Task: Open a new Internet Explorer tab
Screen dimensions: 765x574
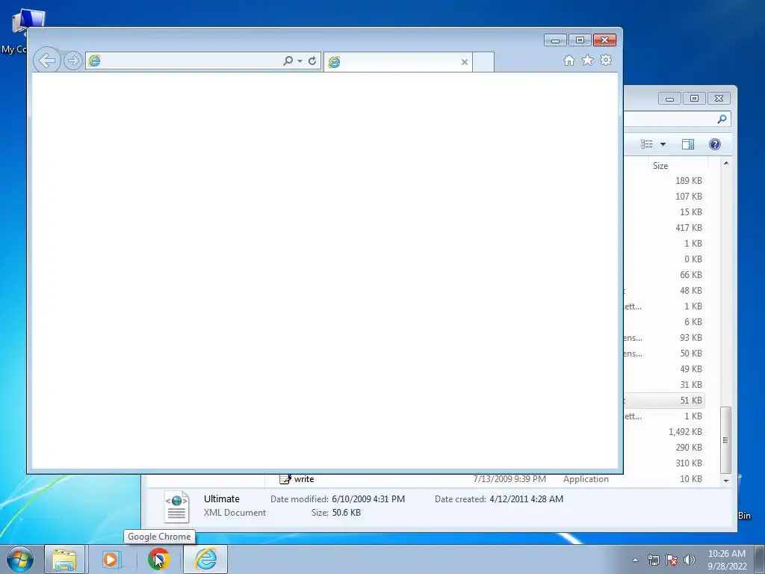Action: click(x=483, y=62)
